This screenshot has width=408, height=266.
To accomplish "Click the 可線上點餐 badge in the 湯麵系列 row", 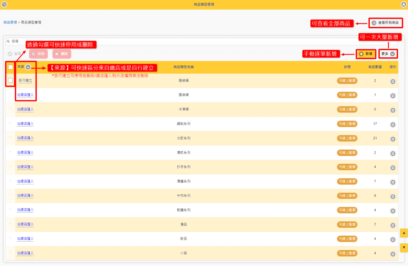I will click(x=347, y=181).
